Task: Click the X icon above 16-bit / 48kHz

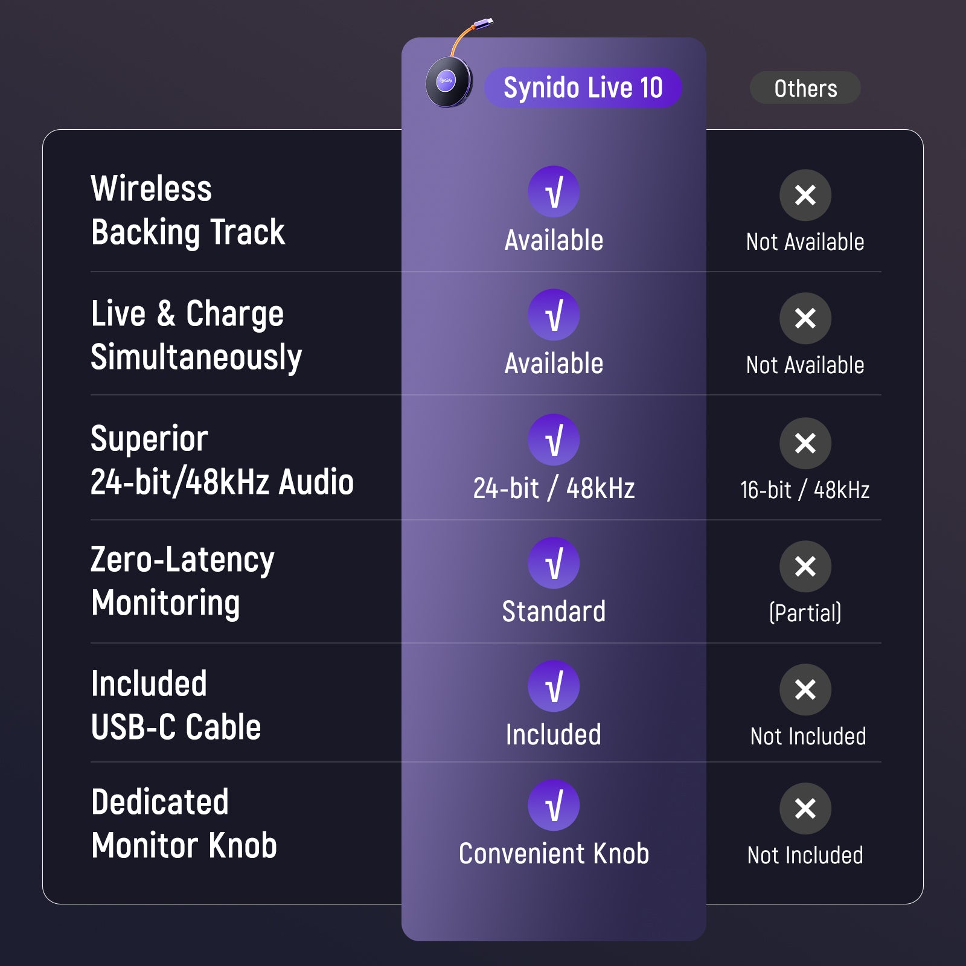Action: pos(805,443)
